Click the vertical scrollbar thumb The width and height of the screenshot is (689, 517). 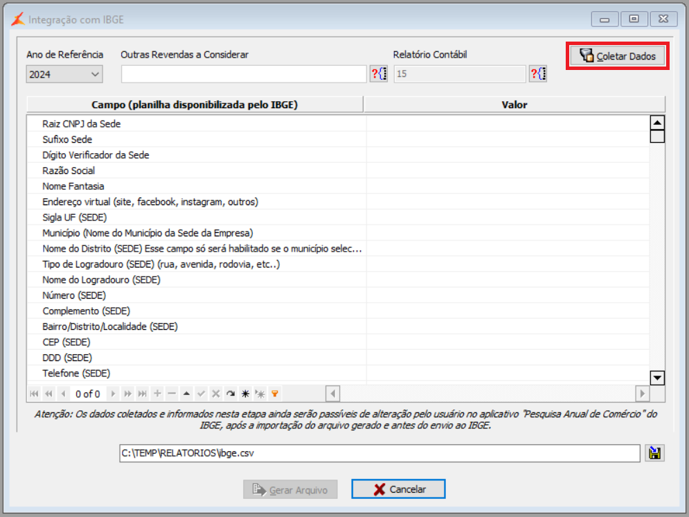657,137
